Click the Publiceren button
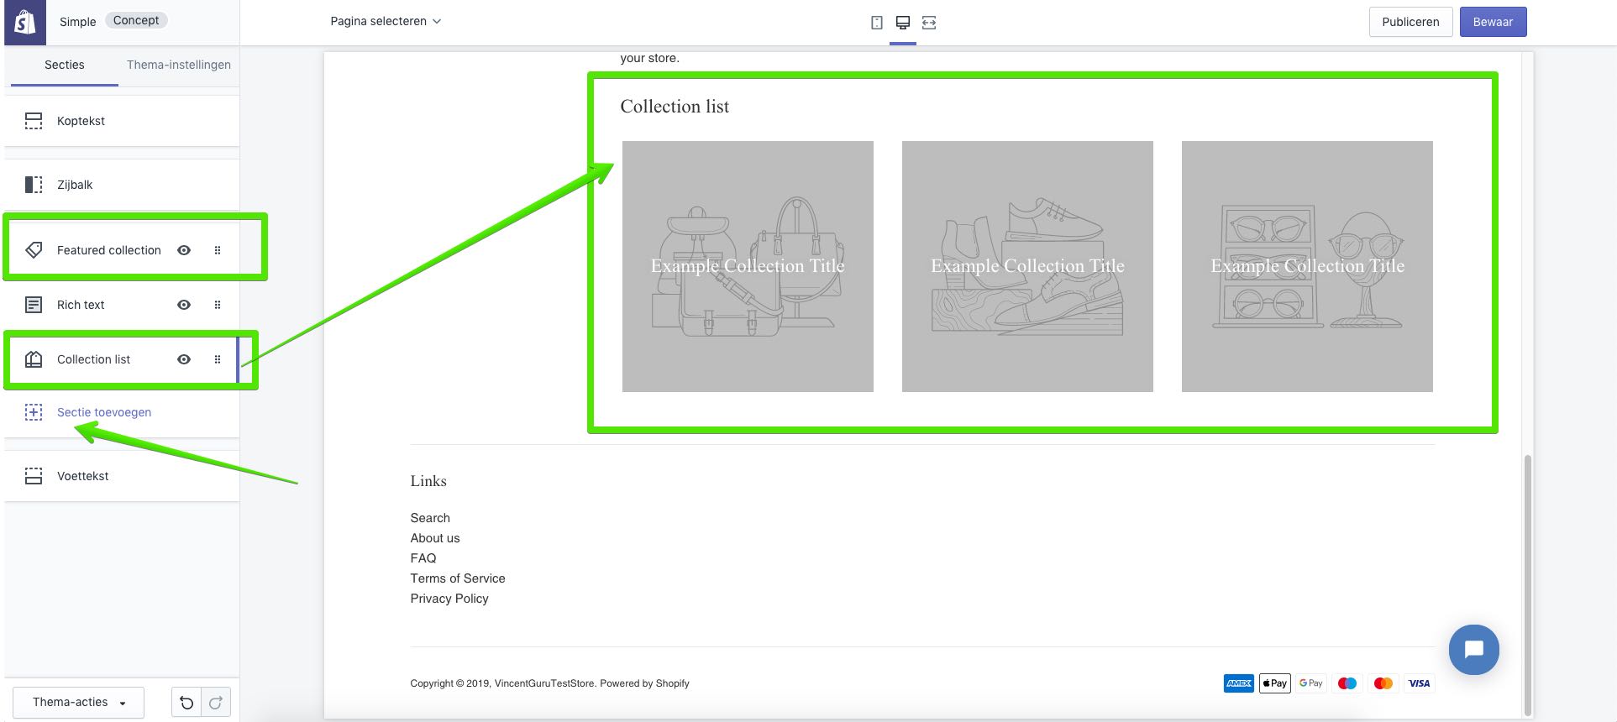This screenshot has height=722, width=1617. coord(1410,22)
